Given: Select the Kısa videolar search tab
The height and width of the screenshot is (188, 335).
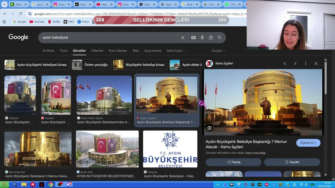Looking at the screenshot, I should [118, 51].
